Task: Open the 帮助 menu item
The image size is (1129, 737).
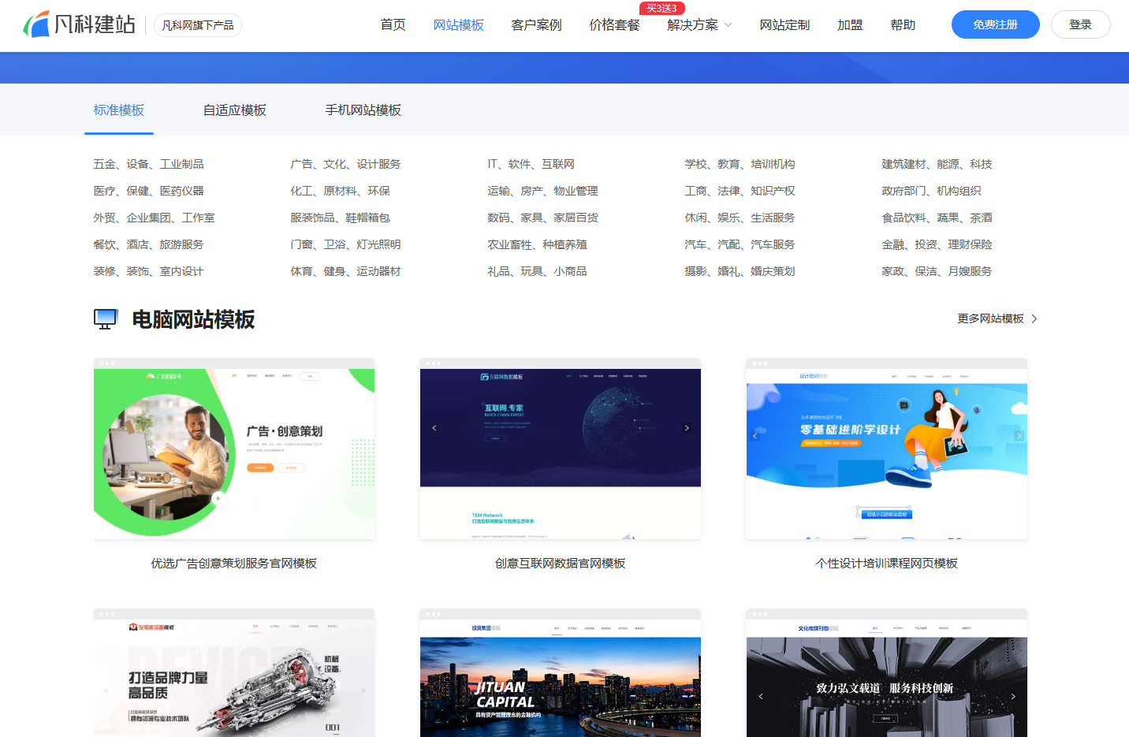Action: click(903, 25)
